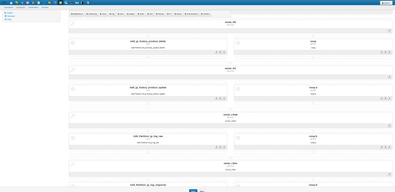Click the Hue logo at far left

point(4,3)
